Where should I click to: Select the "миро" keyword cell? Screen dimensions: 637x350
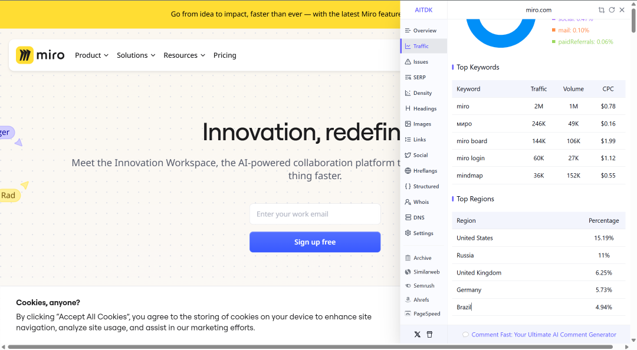(x=464, y=124)
